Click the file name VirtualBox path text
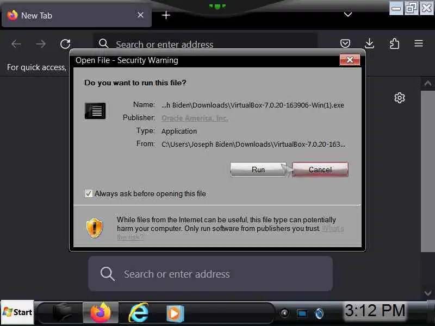Image resolution: width=435 pixels, height=326 pixels. tap(253, 105)
